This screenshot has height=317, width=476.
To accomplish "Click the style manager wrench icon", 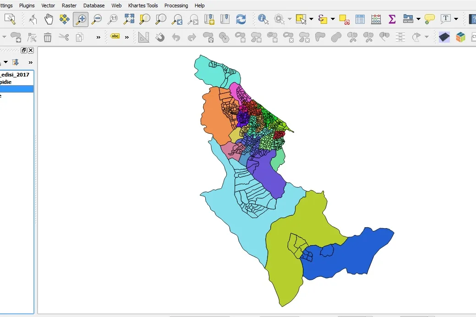I will coord(10,19).
